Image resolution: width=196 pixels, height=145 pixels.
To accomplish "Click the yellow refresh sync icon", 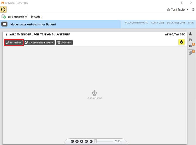I will [4, 9].
